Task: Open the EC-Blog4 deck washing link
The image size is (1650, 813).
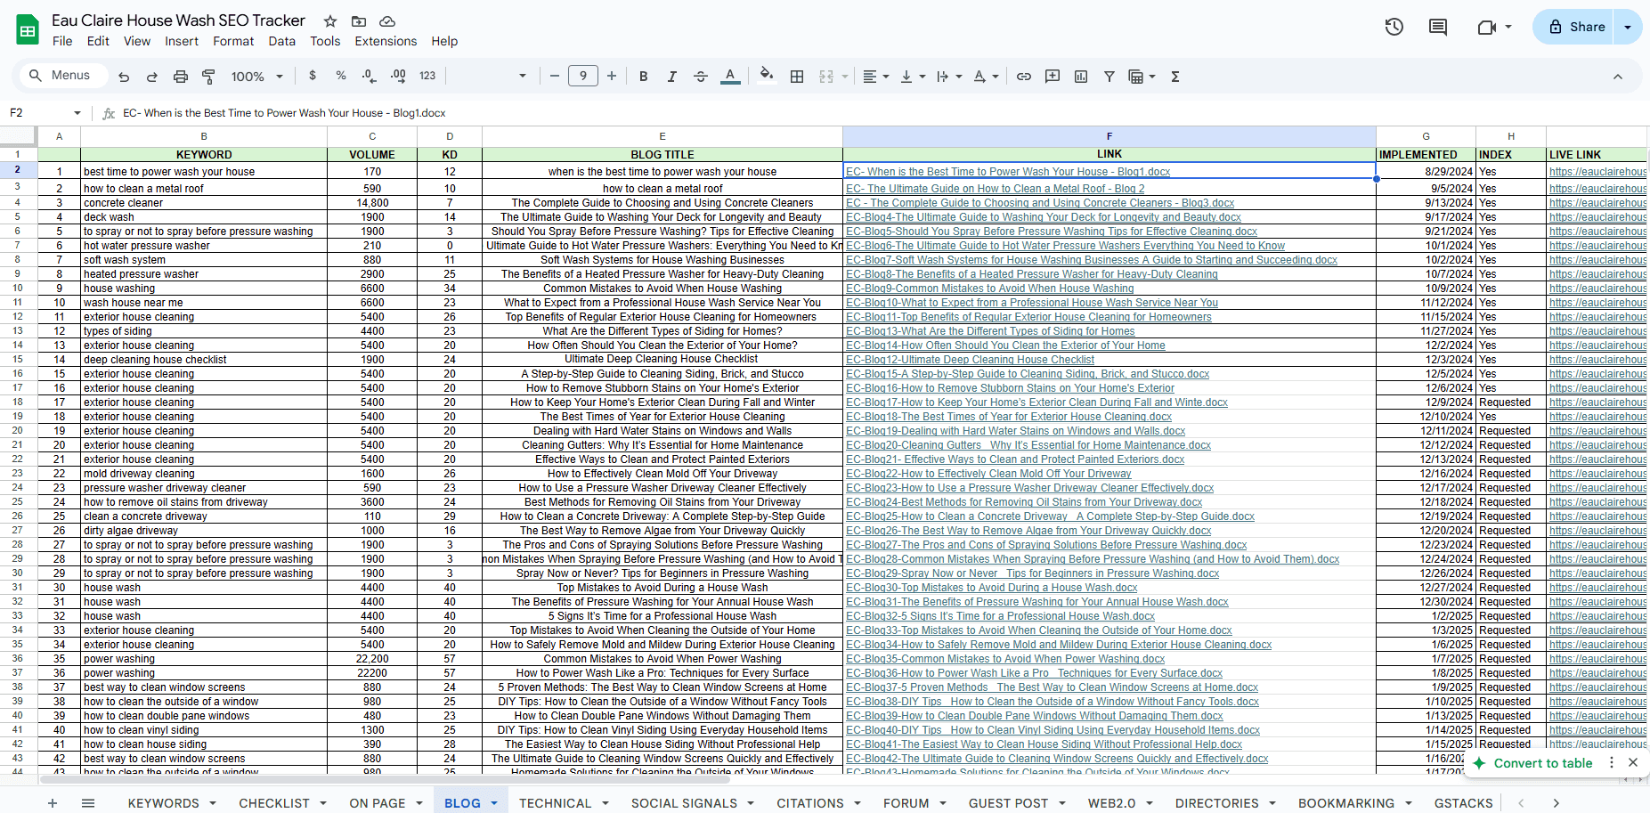Action: [1043, 217]
